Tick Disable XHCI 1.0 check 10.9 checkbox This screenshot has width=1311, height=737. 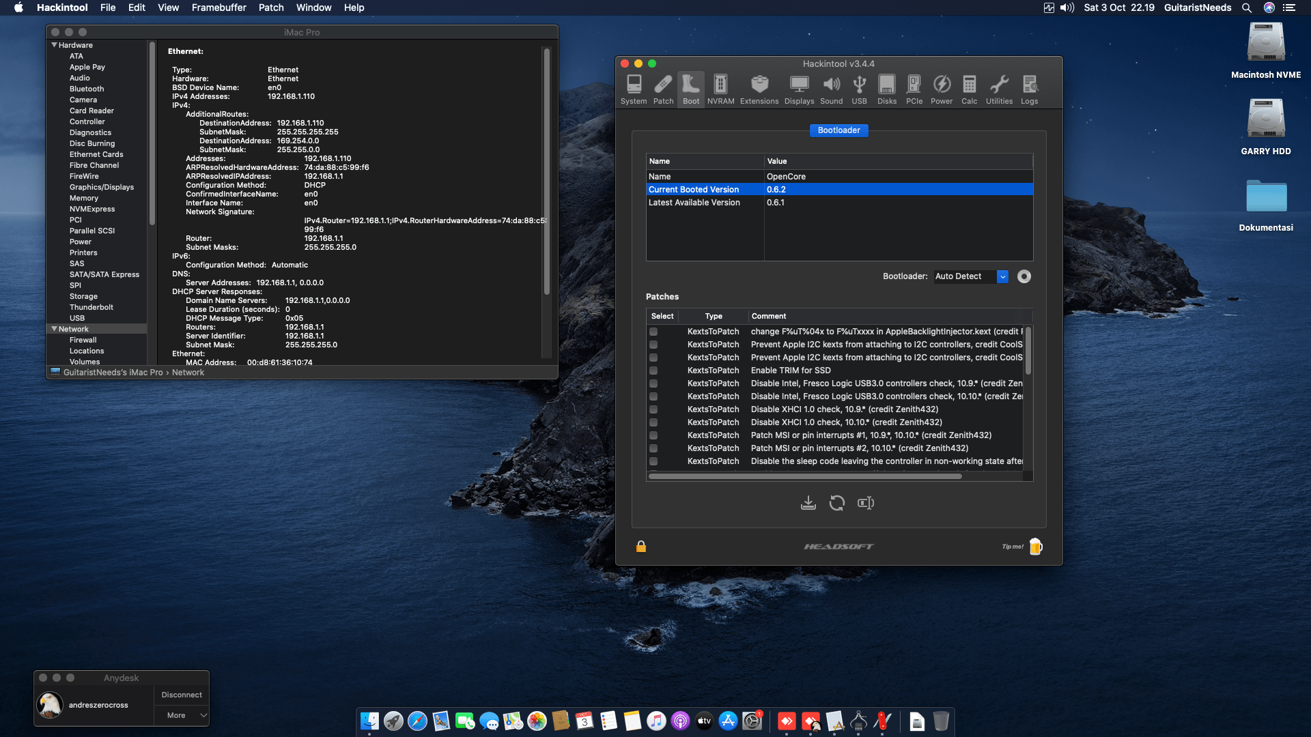point(653,409)
